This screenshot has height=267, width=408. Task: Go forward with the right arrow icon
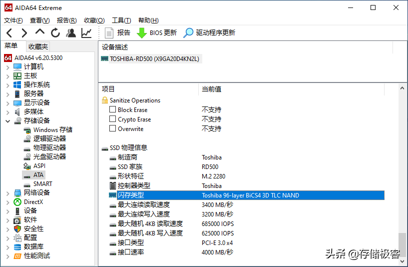[24, 33]
